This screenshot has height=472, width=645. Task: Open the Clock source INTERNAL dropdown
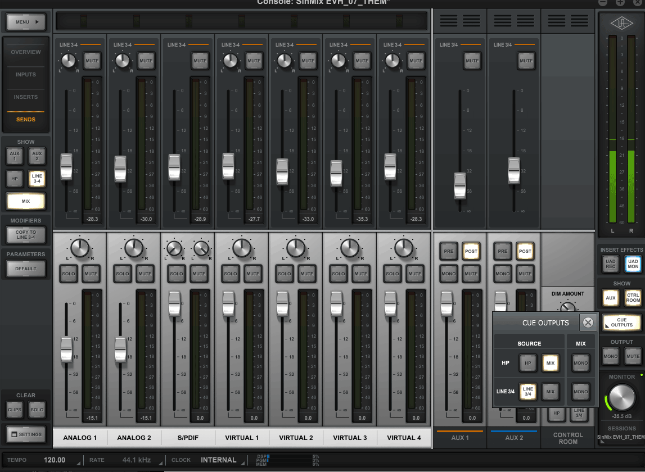point(219,460)
